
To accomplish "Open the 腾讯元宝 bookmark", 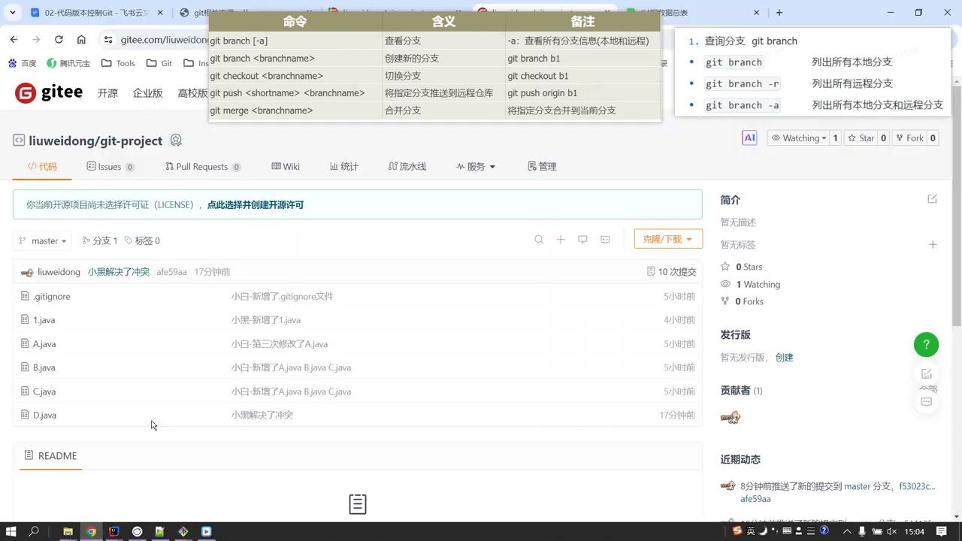I will 68,63.
